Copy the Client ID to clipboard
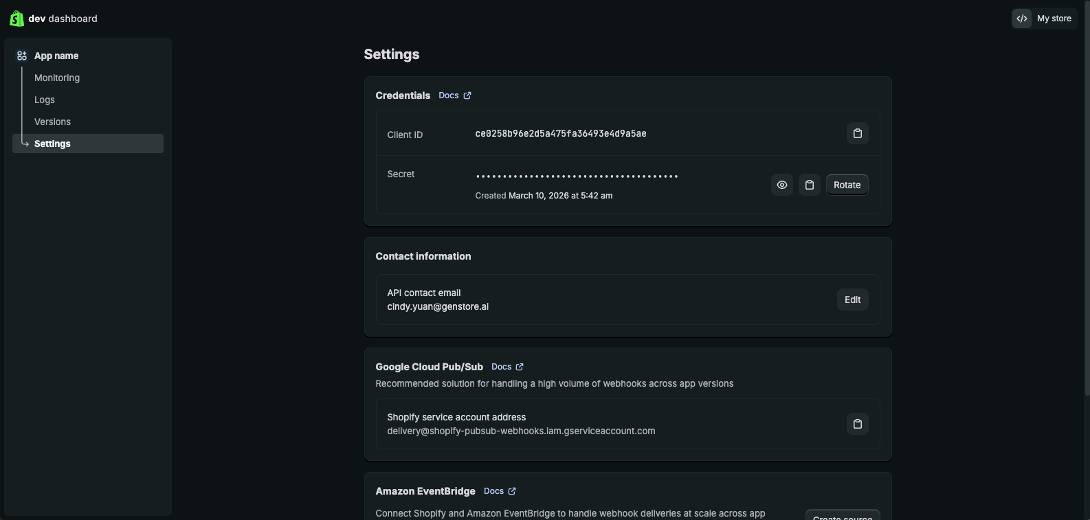Viewport: 1090px width, 520px height. [x=857, y=133]
